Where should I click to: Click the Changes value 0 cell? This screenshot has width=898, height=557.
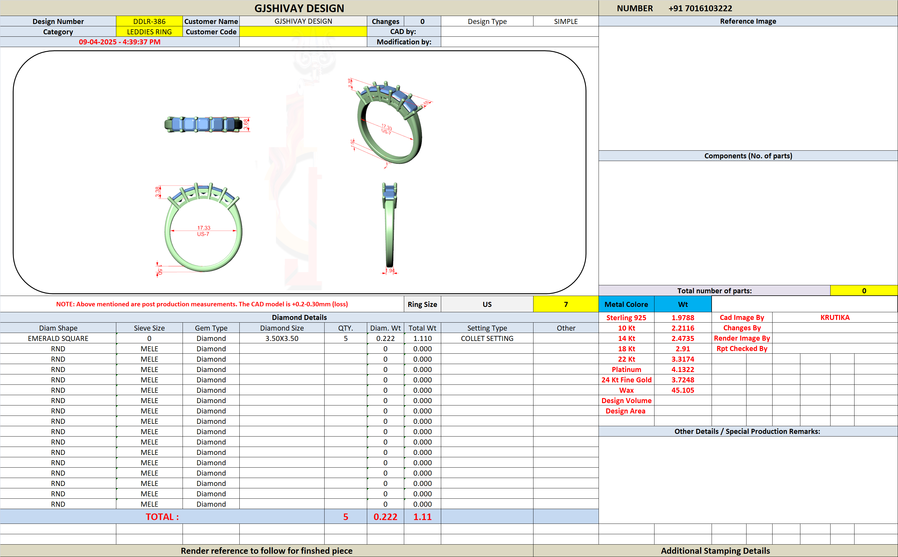click(x=422, y=21)
